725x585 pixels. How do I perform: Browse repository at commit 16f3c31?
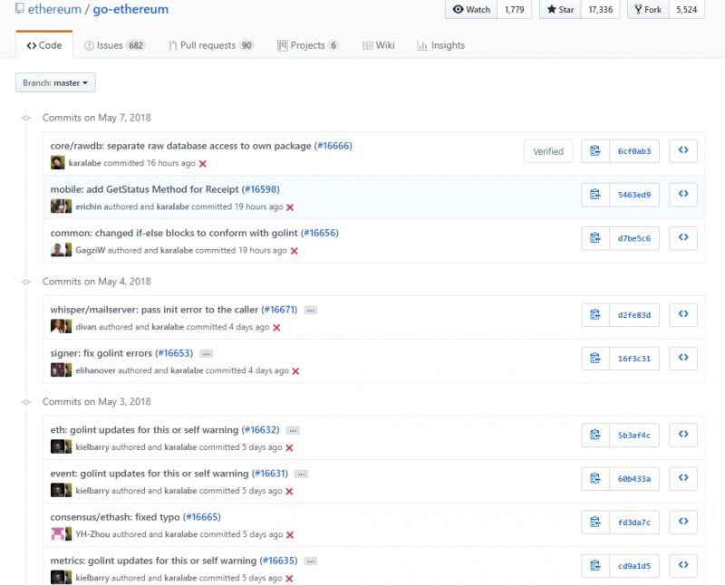[x=683, y=358]
